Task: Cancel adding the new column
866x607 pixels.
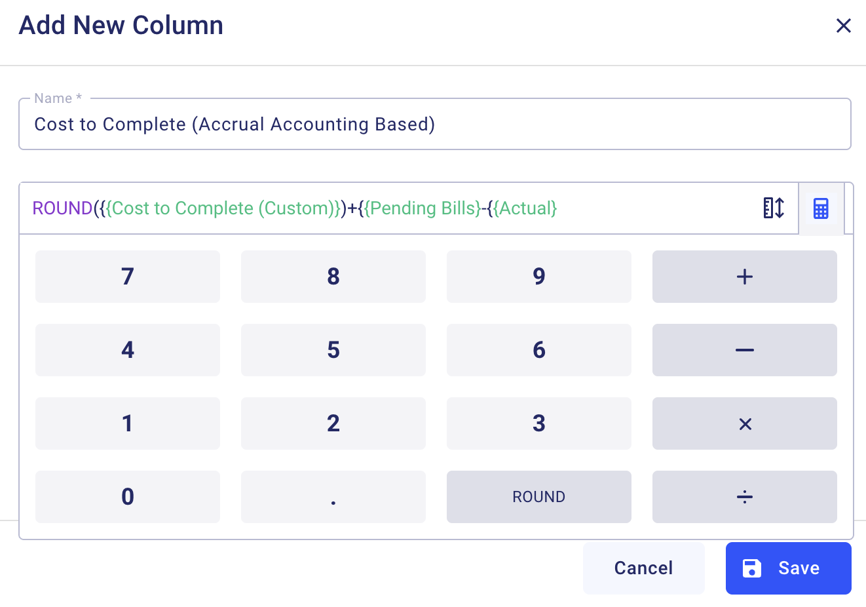Action: pos(643,568)
